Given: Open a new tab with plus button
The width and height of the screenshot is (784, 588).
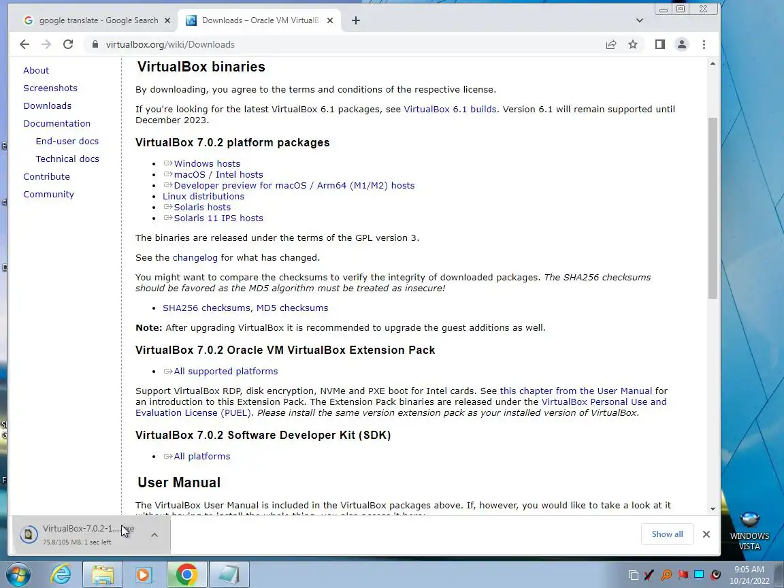Looking at the screenshot, I should pos(355,20).
